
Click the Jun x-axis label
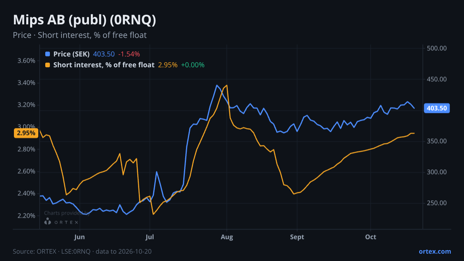coord(79,237)
